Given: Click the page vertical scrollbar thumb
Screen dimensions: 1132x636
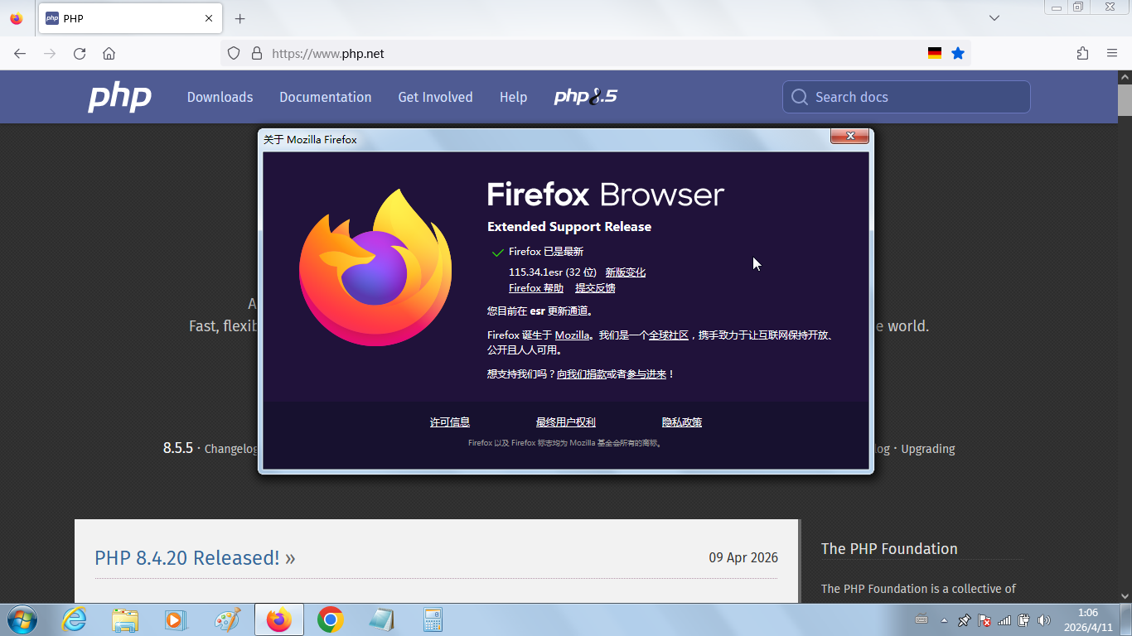Looking at the screenshot, I should tap(1125, 100).
